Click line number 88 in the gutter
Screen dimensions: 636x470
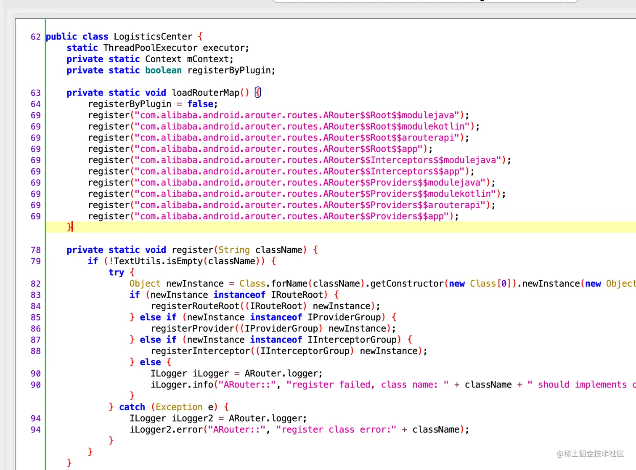[36, 351]
